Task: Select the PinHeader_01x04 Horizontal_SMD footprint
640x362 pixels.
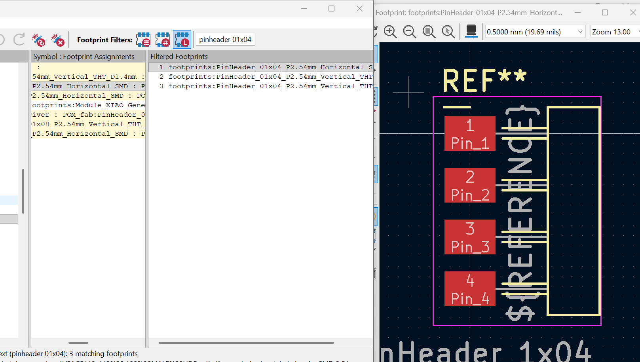Action: [x=261, y=67]
